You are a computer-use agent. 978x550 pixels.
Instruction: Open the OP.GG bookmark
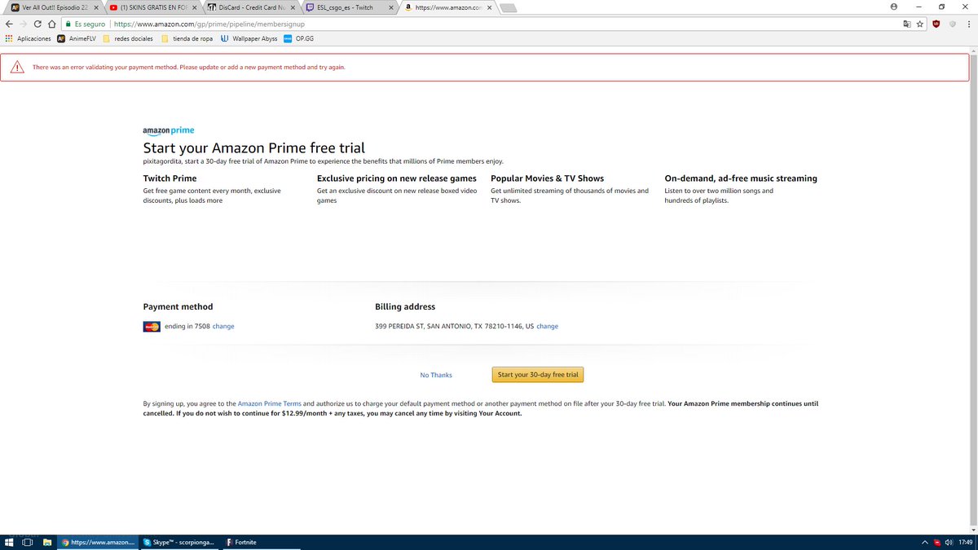tap(299, 38)
